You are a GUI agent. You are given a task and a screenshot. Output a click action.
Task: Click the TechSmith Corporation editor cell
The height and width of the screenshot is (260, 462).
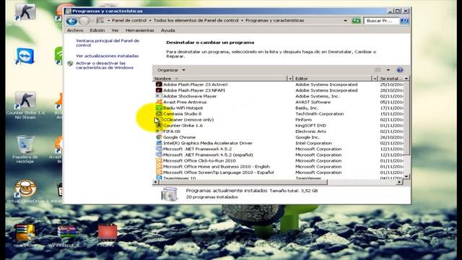(319, 114)
